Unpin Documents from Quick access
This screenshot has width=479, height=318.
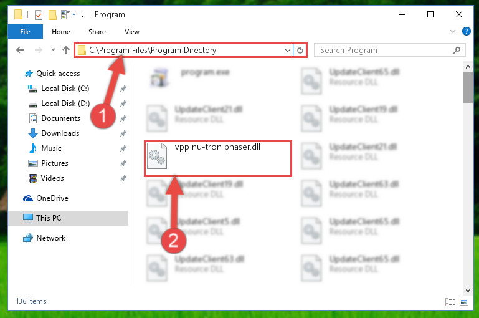tap(123, 118)
